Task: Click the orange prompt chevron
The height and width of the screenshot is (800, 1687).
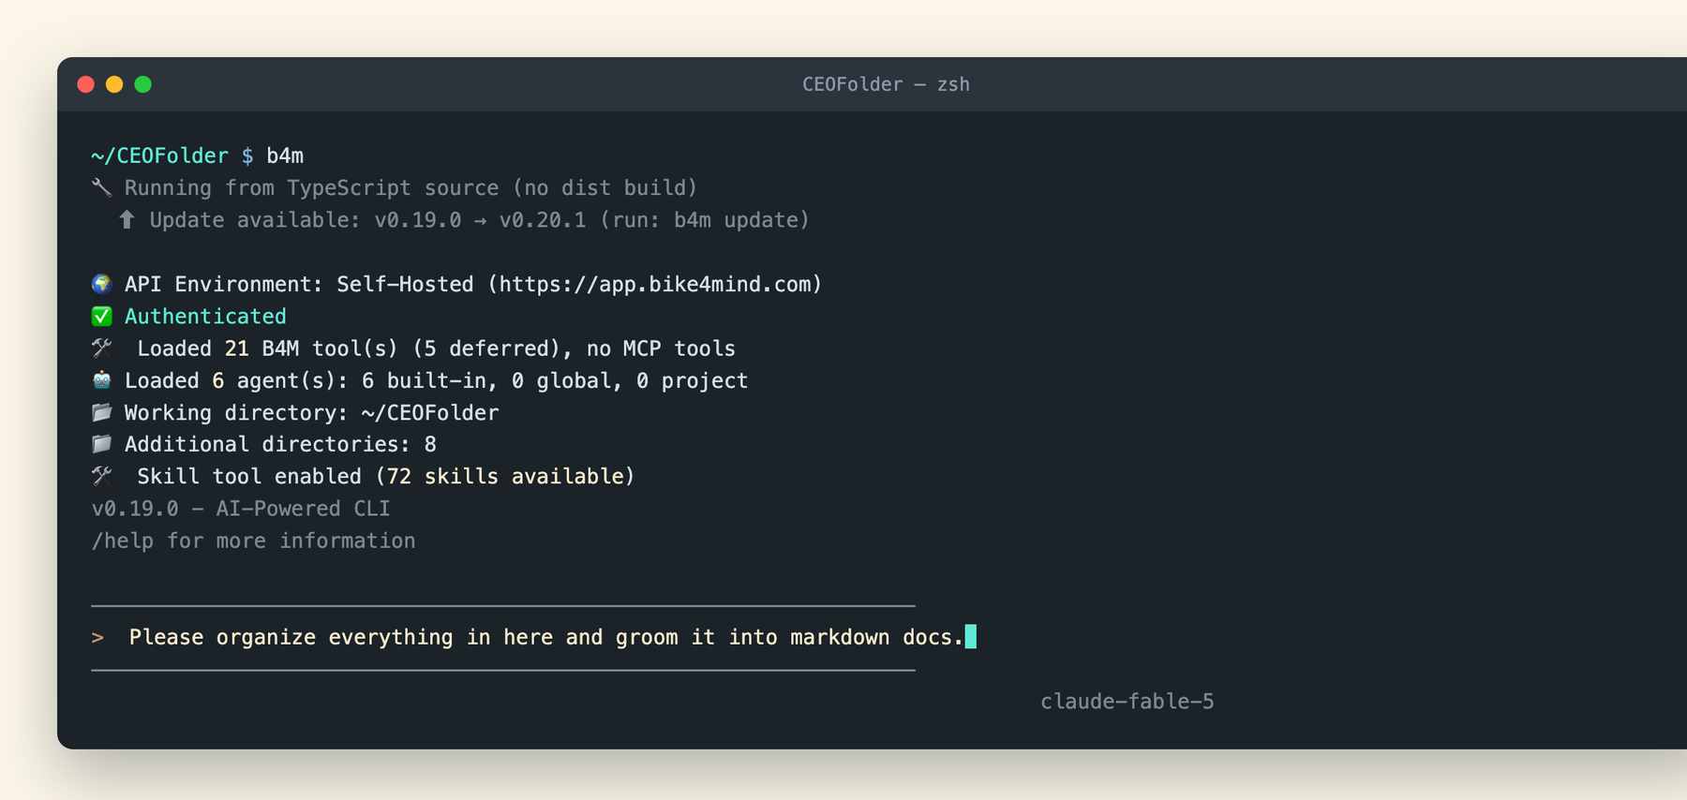Action: (x=97, y=638)
